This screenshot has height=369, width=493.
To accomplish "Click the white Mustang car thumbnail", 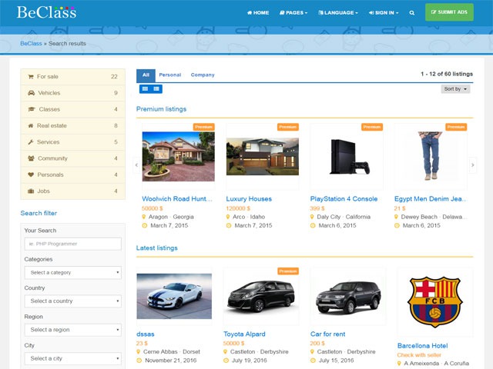I will click(174, 296).
